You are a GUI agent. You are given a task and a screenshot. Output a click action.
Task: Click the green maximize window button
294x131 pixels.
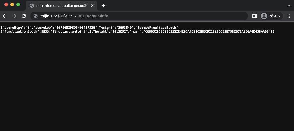18,4
